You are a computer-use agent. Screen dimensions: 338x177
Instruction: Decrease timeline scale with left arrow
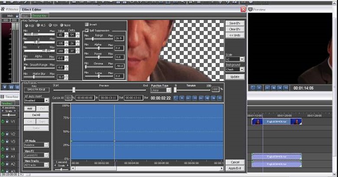2,111
